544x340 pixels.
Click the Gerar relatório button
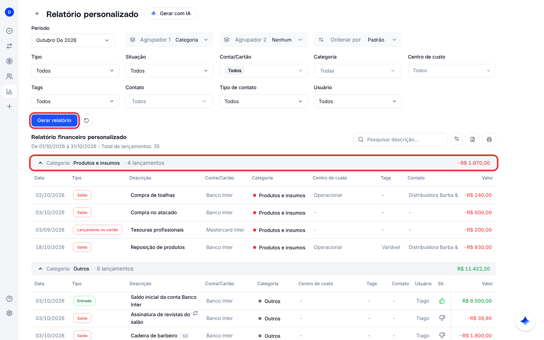click(54, 121)
